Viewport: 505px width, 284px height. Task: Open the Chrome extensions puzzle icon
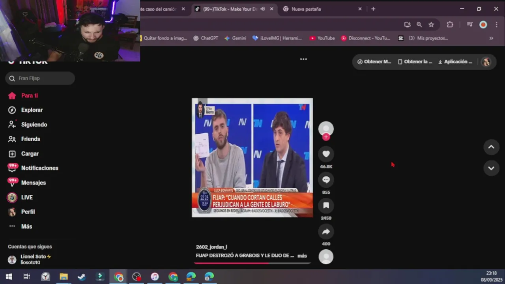click(x=450, y=24)
